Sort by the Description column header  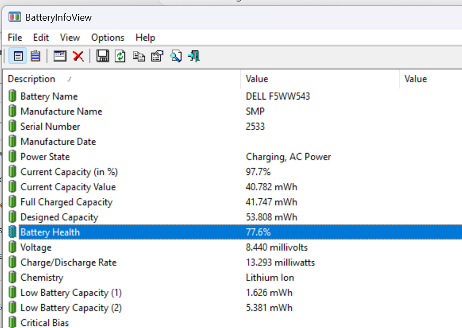[x=122, y=79]
